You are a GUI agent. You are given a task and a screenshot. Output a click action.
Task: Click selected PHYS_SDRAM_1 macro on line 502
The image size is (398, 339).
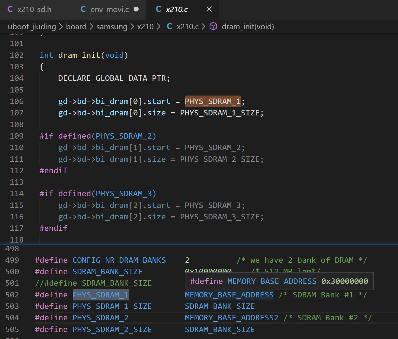click(x=101, y=295)
